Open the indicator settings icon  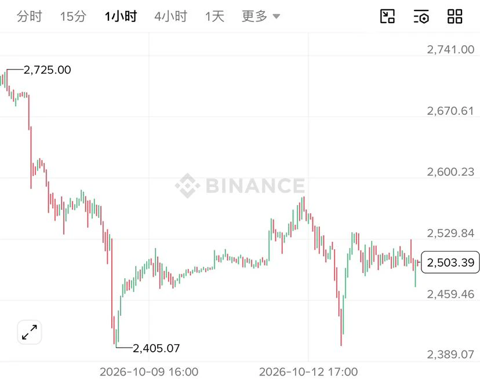pyautogui.click(x=421, y=16)
